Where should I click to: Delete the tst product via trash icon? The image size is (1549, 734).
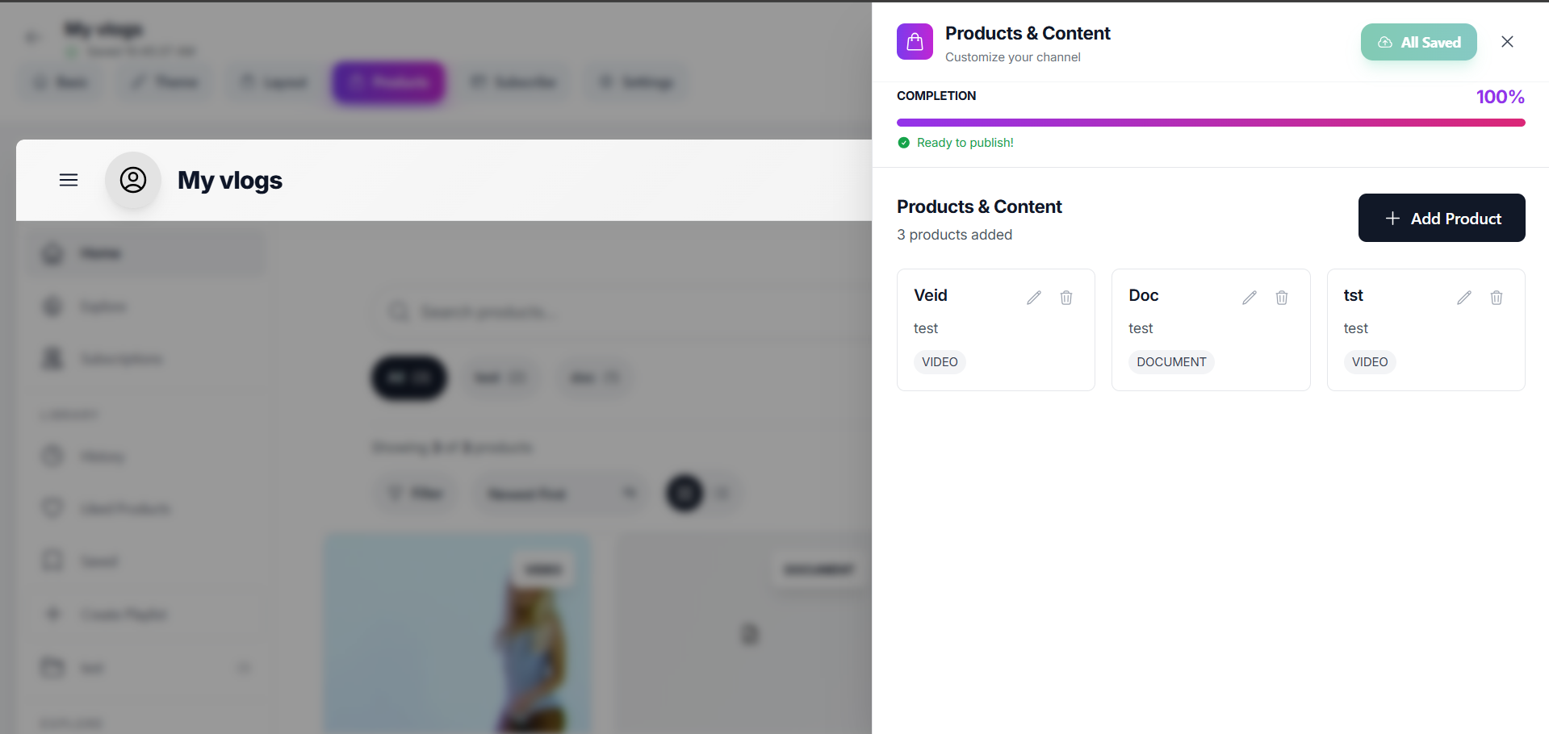[x=1497, y=298]
